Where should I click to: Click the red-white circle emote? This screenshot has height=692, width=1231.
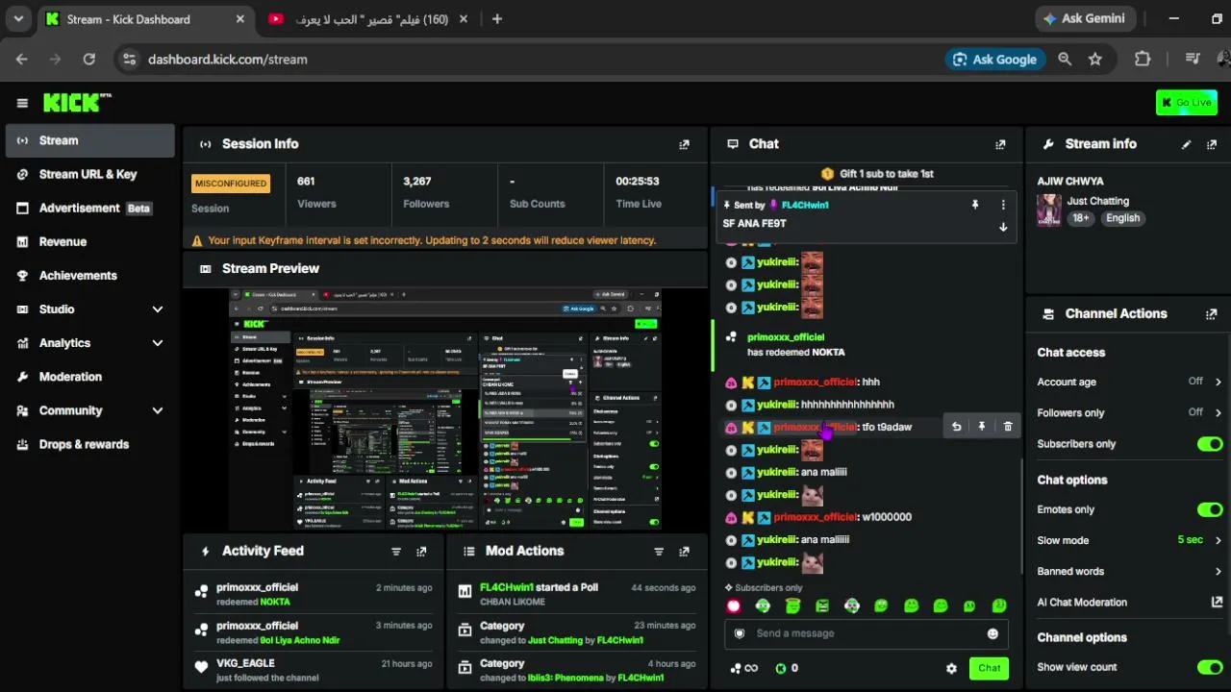click(734, 605)
